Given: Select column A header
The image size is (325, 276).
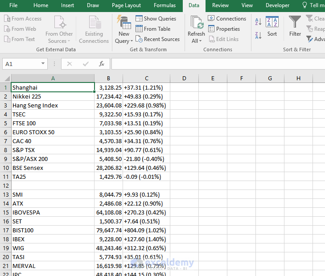Looking at the screenshot, I should 53,78.
